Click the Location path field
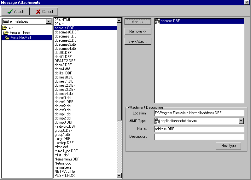 [x=199, y=113]
